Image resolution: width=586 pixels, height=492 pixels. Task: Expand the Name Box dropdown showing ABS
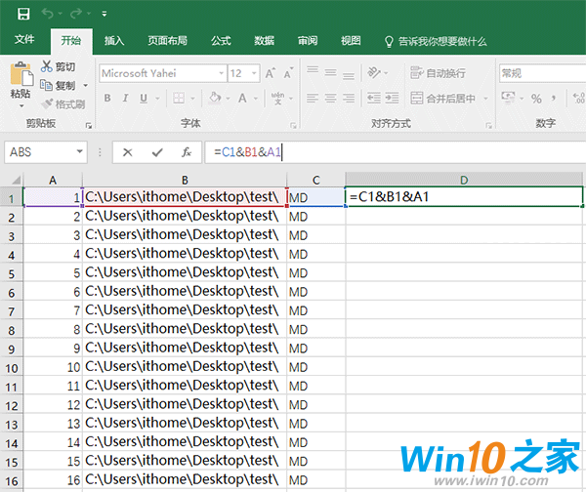79,152
